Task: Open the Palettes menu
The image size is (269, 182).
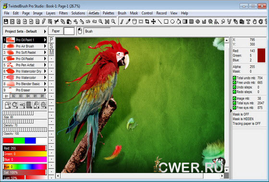Action: 109,13
